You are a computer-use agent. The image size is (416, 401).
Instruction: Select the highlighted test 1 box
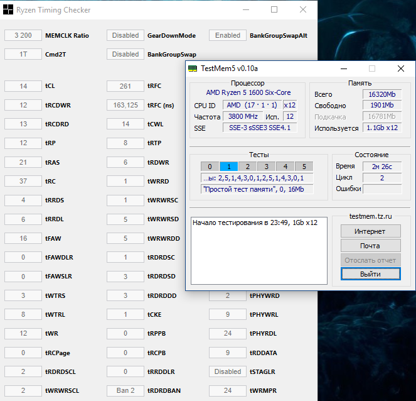(228, 167)
